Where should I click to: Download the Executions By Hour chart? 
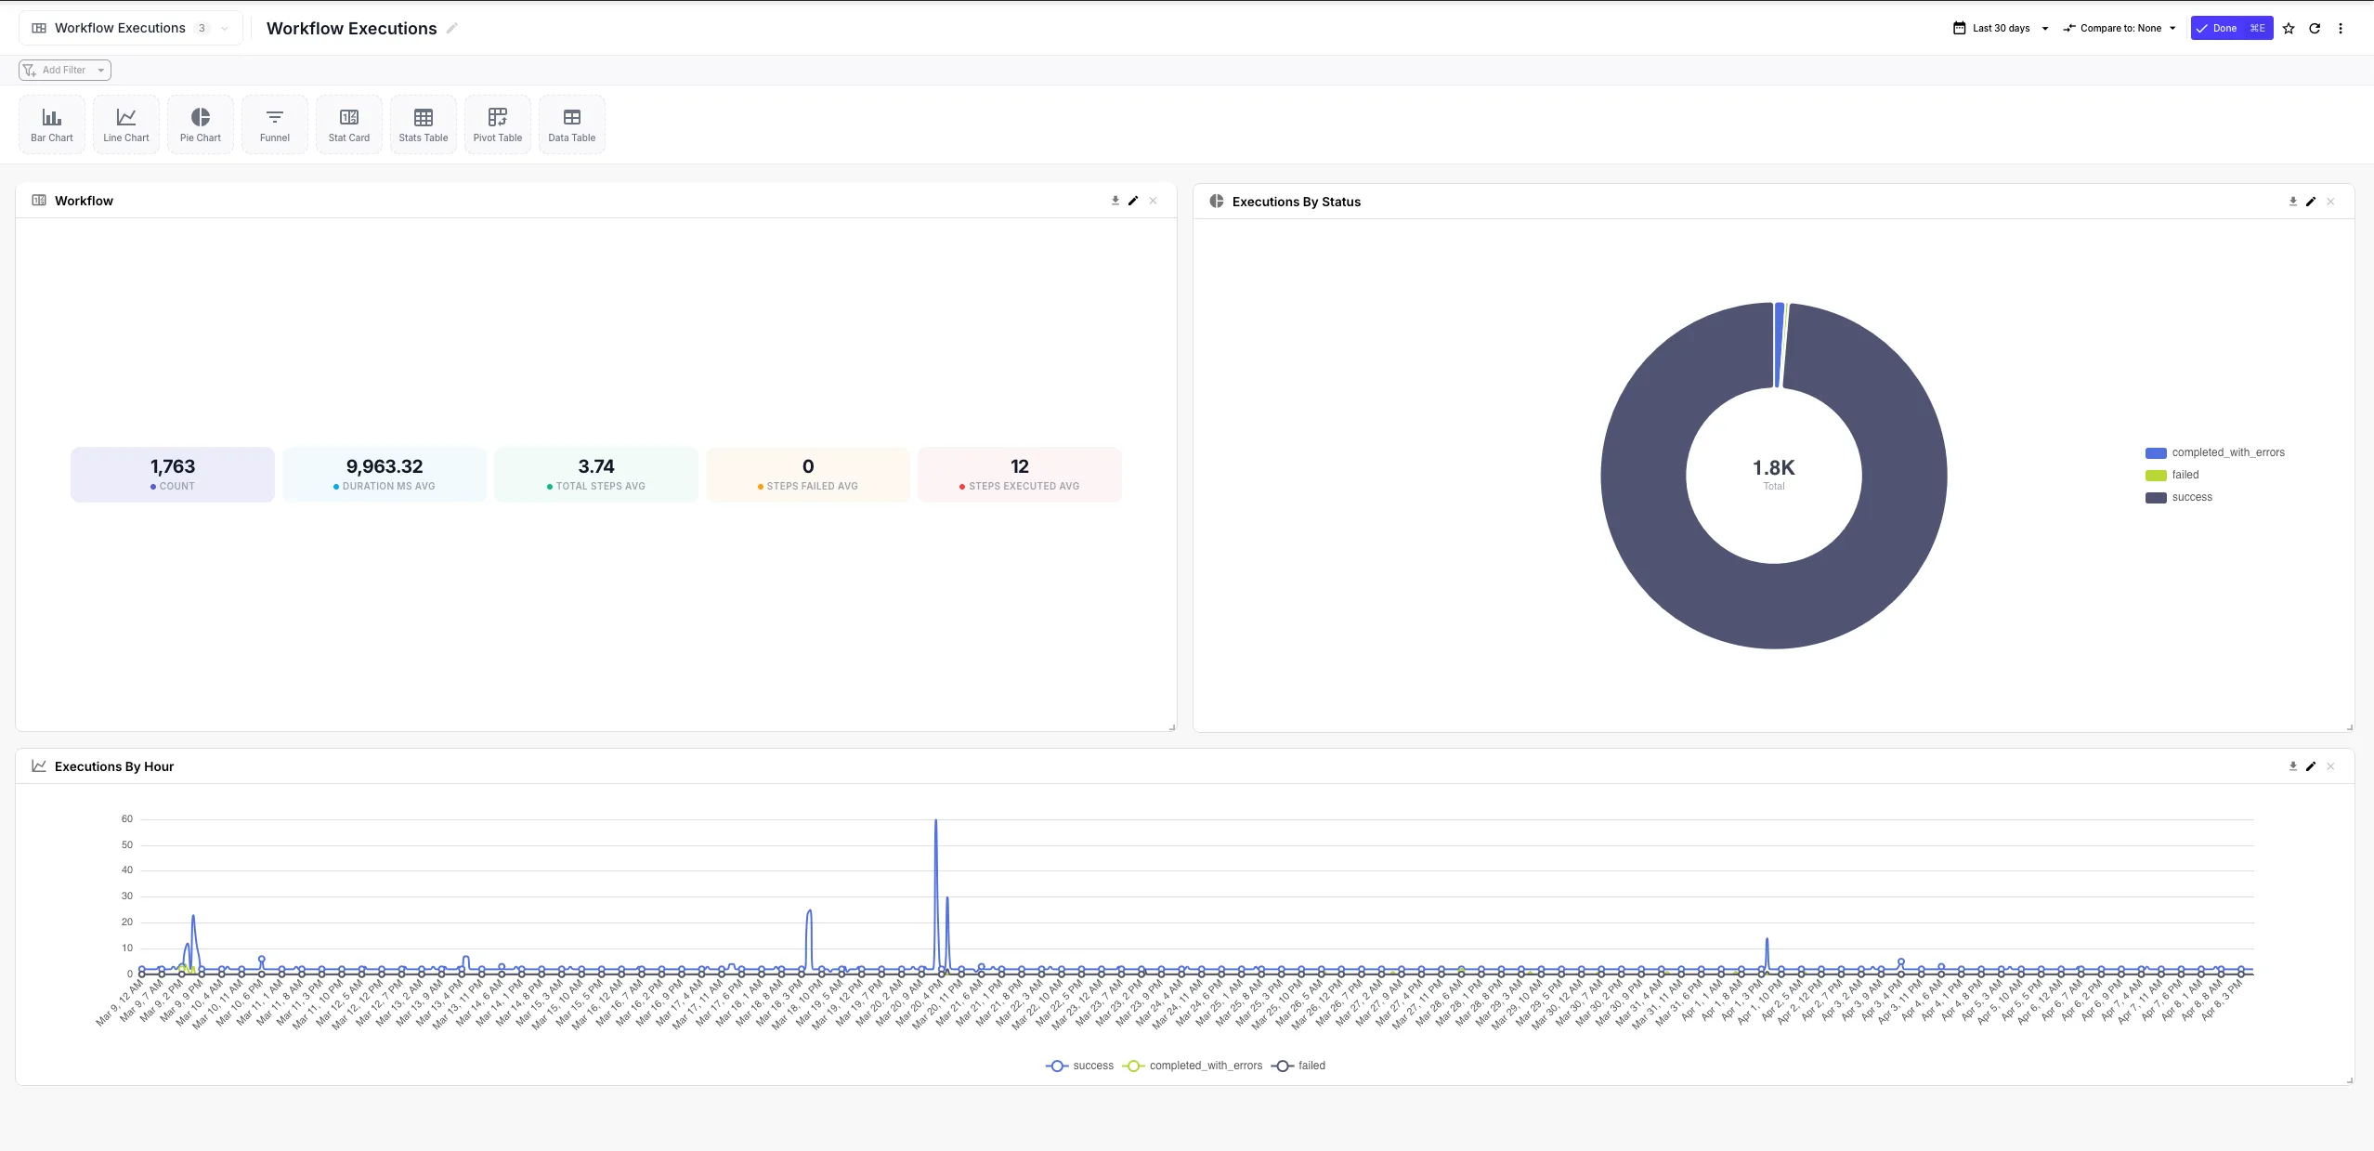pyautogui.click(x=2292, y=766)
